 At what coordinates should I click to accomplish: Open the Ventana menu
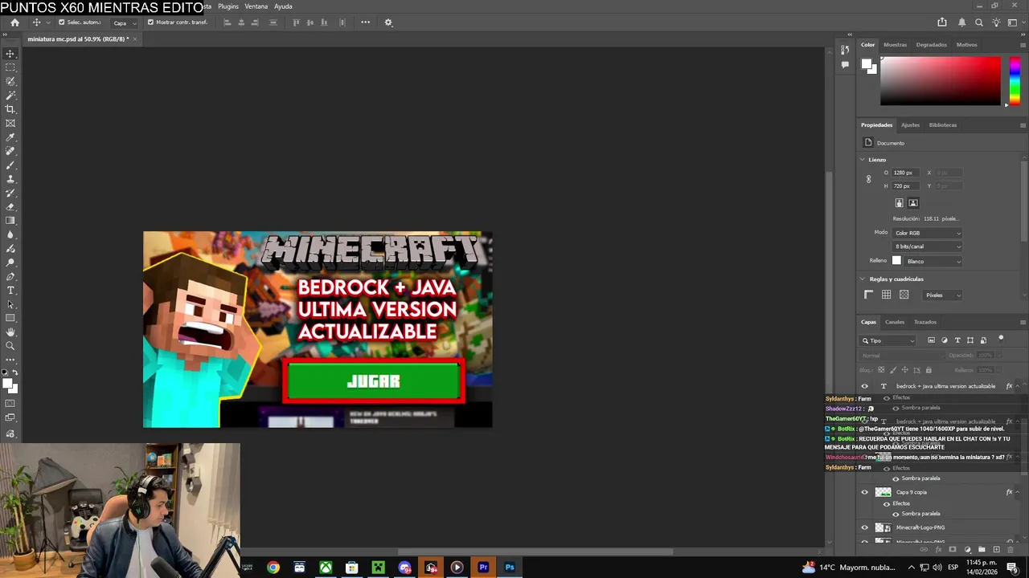(256, 6)
